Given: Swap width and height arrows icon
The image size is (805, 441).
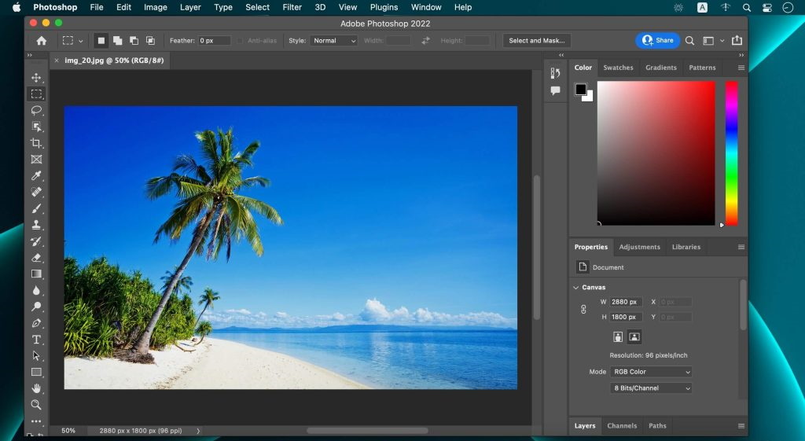Looking at the screenshot, I should [x=425, y=41].
